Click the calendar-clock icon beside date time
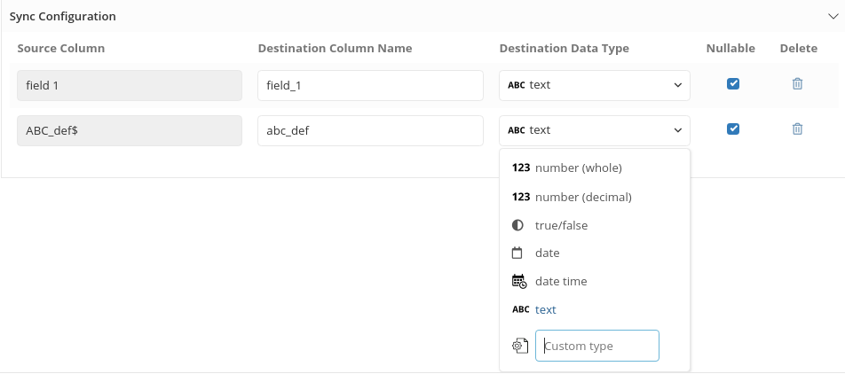This screenshot has width=845, height=374. click(519, 282)
